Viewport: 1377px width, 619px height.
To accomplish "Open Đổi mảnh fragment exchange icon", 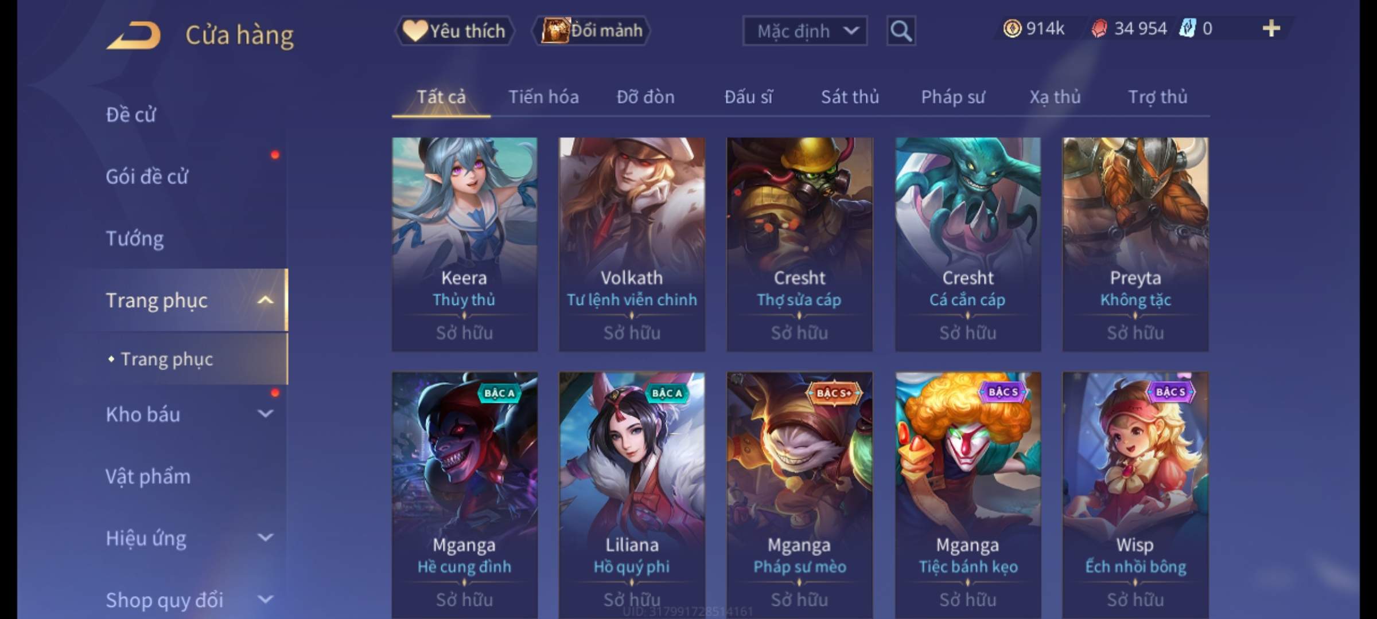I will tap(555, 30).
